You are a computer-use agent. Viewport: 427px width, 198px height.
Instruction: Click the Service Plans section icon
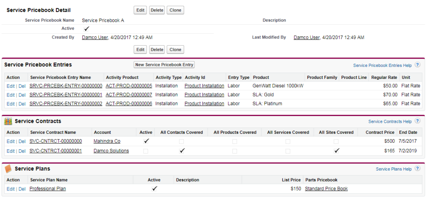tap(8, 169)
